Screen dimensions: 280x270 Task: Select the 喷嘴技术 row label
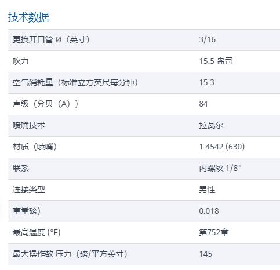tap(29, 125)
